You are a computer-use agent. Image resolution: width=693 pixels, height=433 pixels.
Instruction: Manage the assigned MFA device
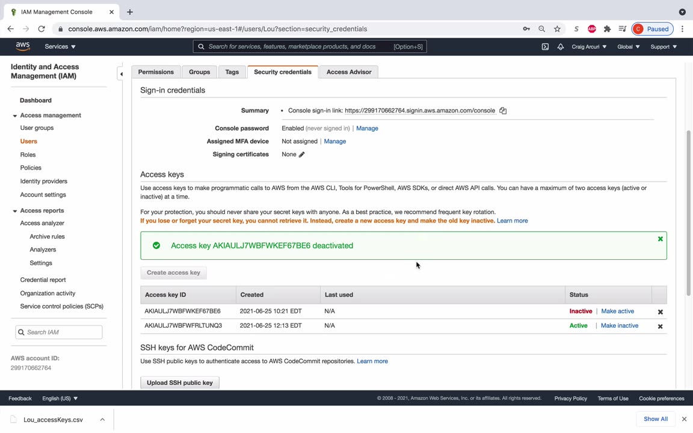(334, 141)
